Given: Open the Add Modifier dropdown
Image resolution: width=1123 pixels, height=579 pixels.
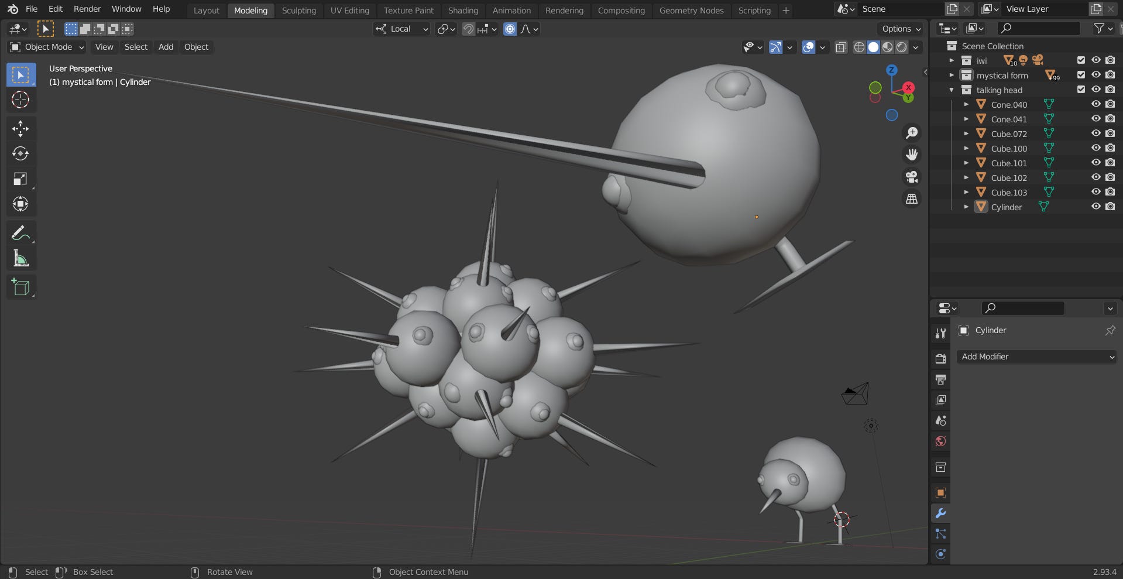Looking at the screenshot, I should click(1036, 357).
